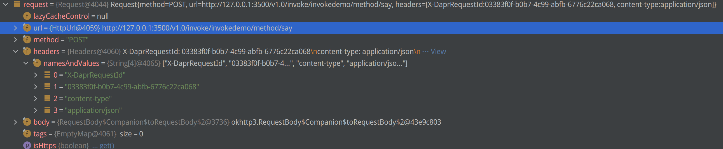Click the field icon next to headers
The width and height of the screenshot is (723, 149).
(x=27, y=51)
